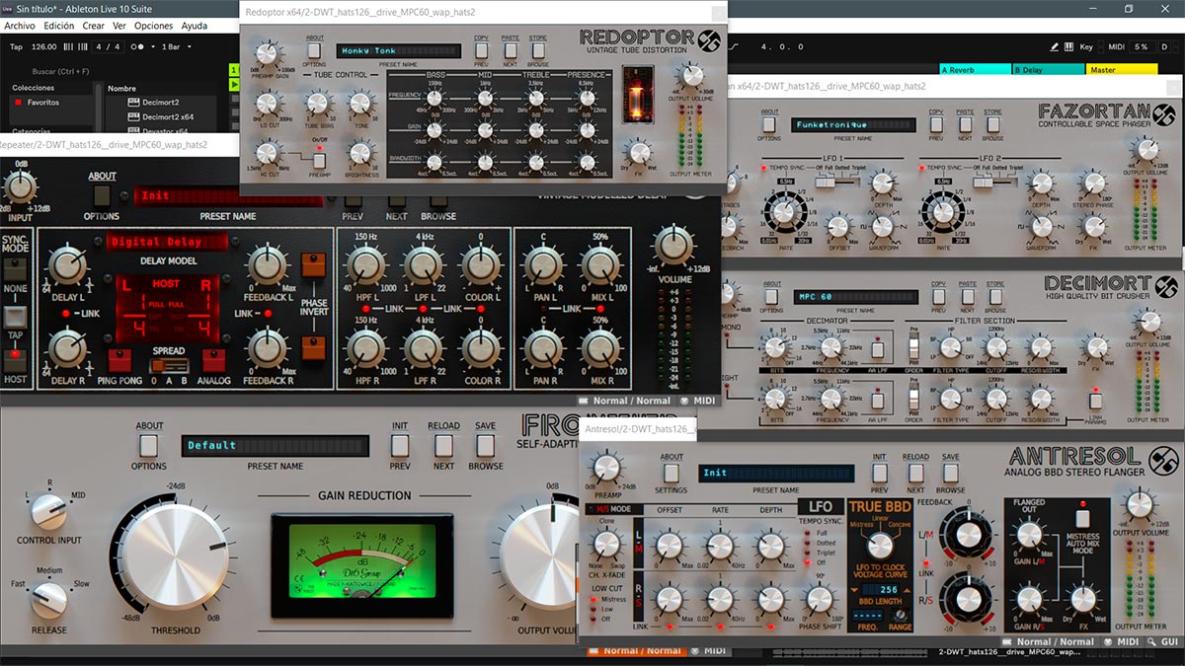
Task: Click Redoptor STORE / BROWSE button
Action: pyautogui.click(x=538, y=48)
